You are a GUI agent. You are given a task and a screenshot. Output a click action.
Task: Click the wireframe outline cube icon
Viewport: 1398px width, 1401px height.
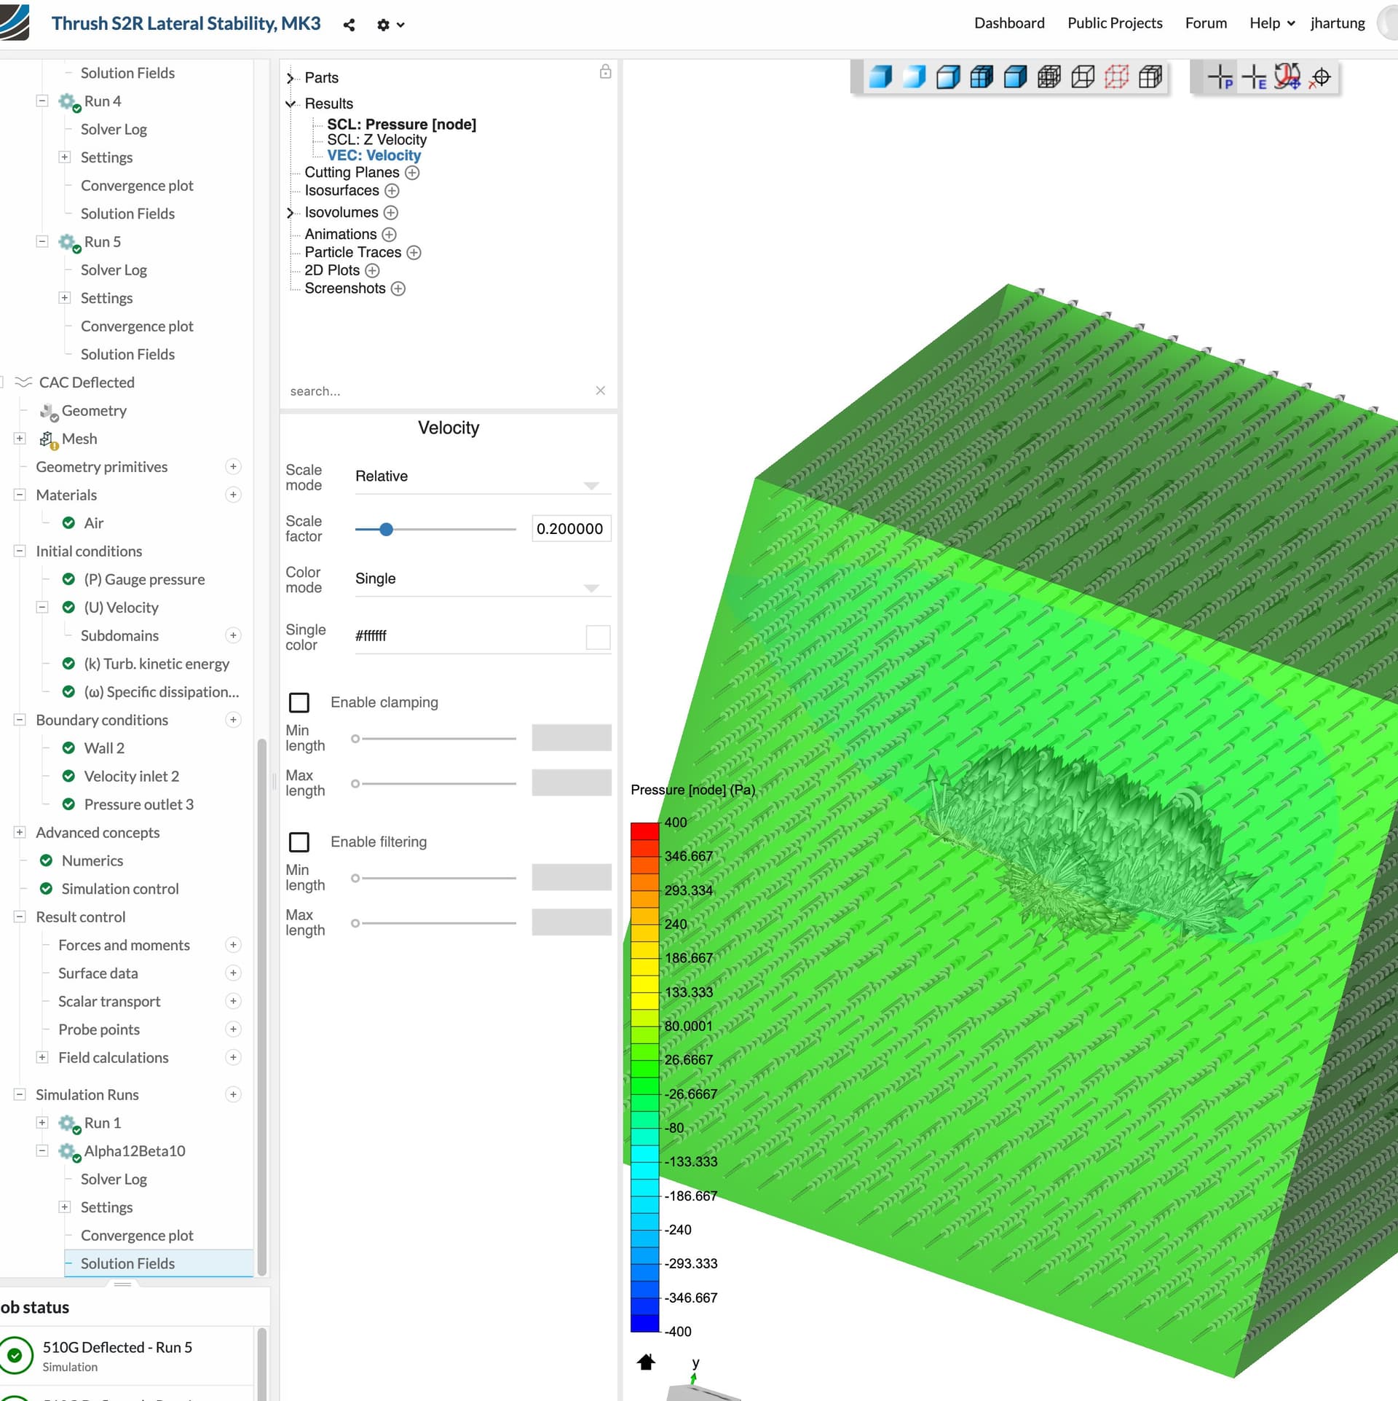[1082, 77]
